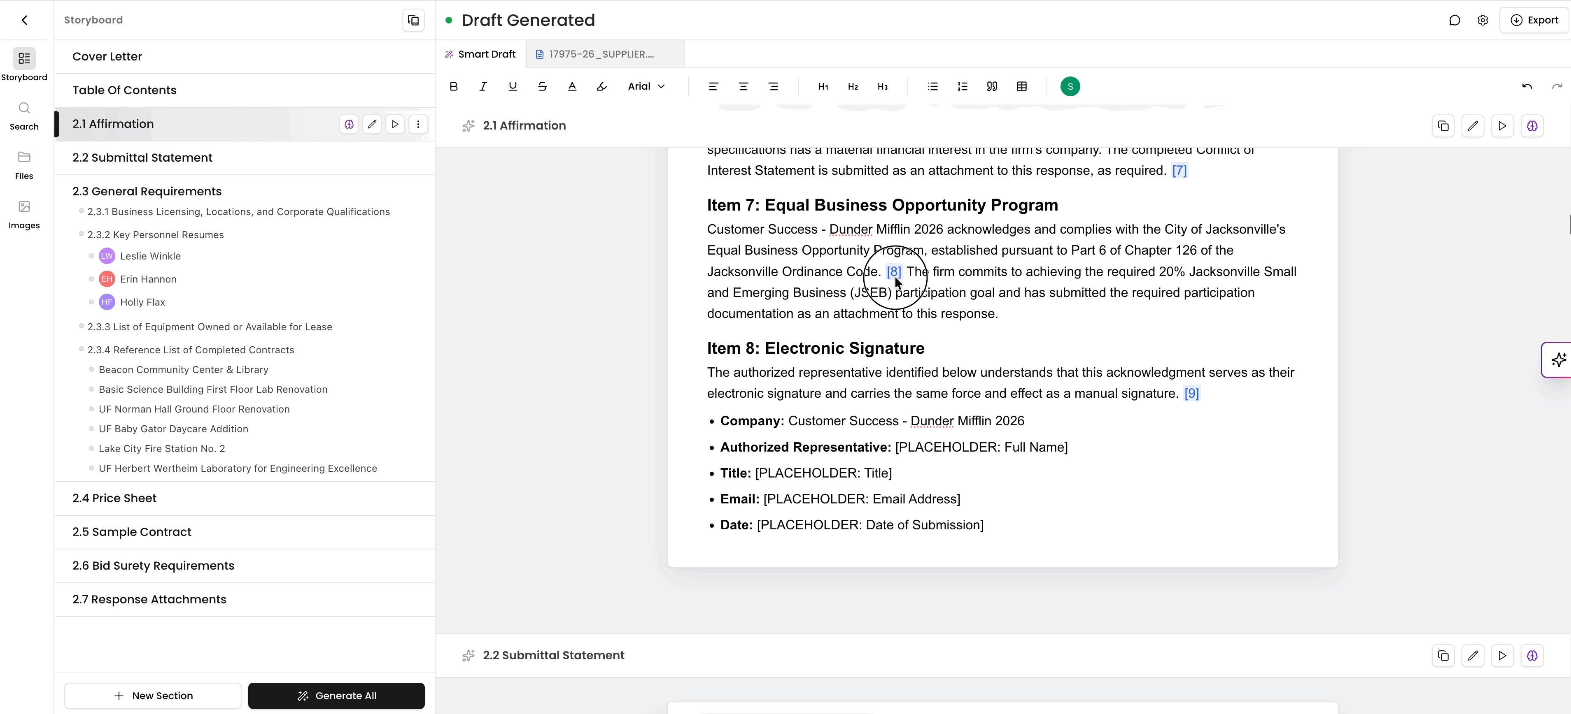Toggle bold formatting

(453, 86)
